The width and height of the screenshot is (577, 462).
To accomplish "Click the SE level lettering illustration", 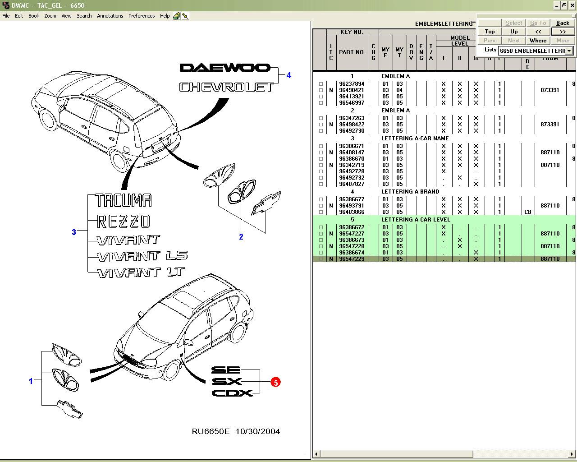I will [226, 370].
